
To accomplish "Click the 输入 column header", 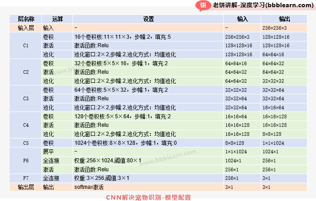I will click(242, 19).
